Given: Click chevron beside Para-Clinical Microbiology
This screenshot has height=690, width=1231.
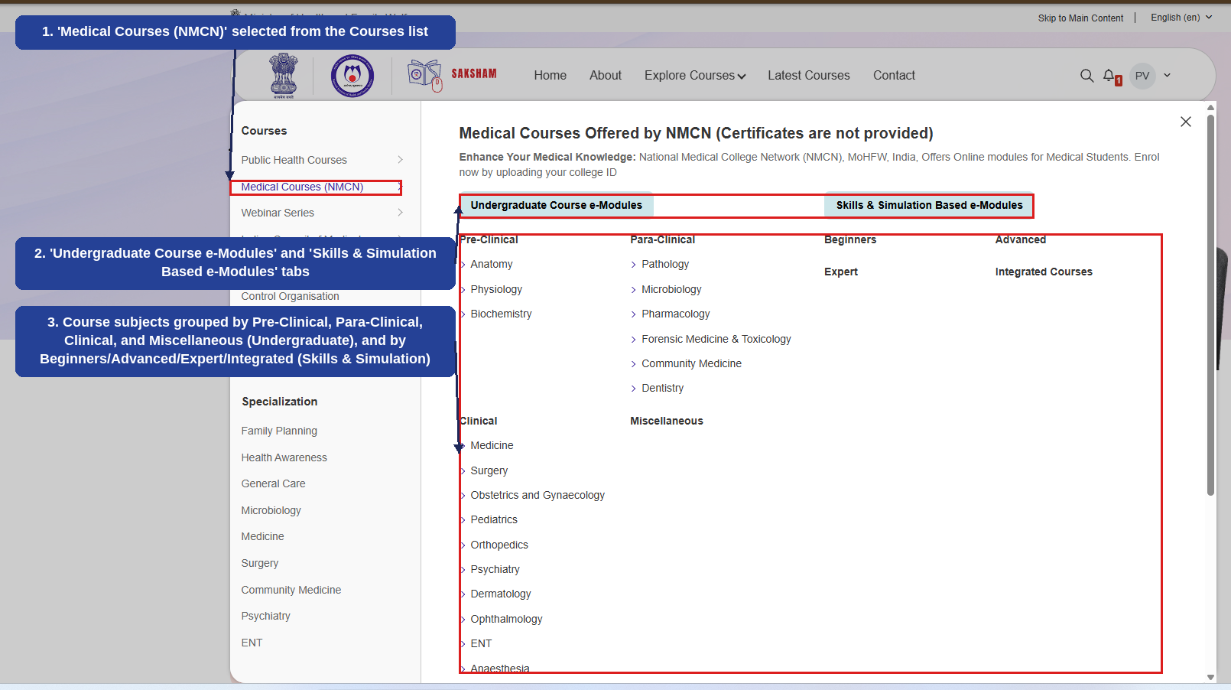Looking at the screenshot, I should click(x=633, y=290).
